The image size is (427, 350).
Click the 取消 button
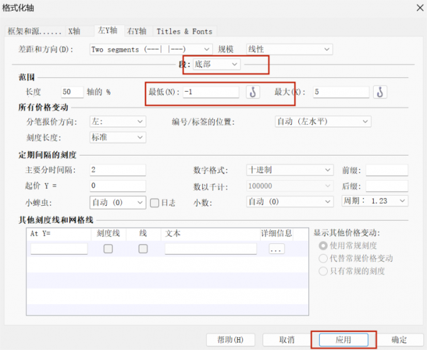(x=287, y=340)
